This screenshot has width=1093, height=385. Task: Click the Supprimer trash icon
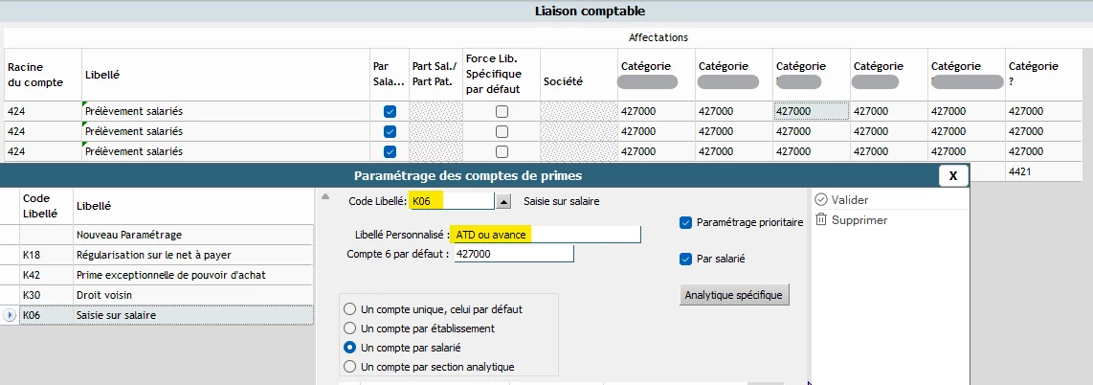coord(820,220)
